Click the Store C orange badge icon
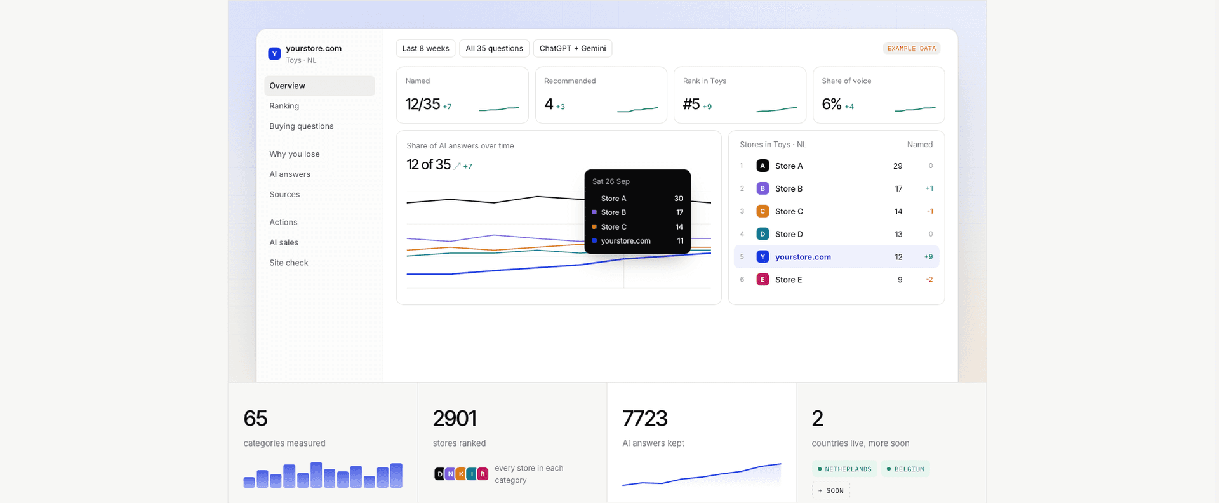The width and height of the screenshot is (1219, 503). pos(763,212)
